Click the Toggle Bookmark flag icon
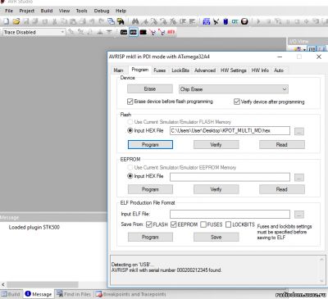328x299 pixels. pos(145,21)
